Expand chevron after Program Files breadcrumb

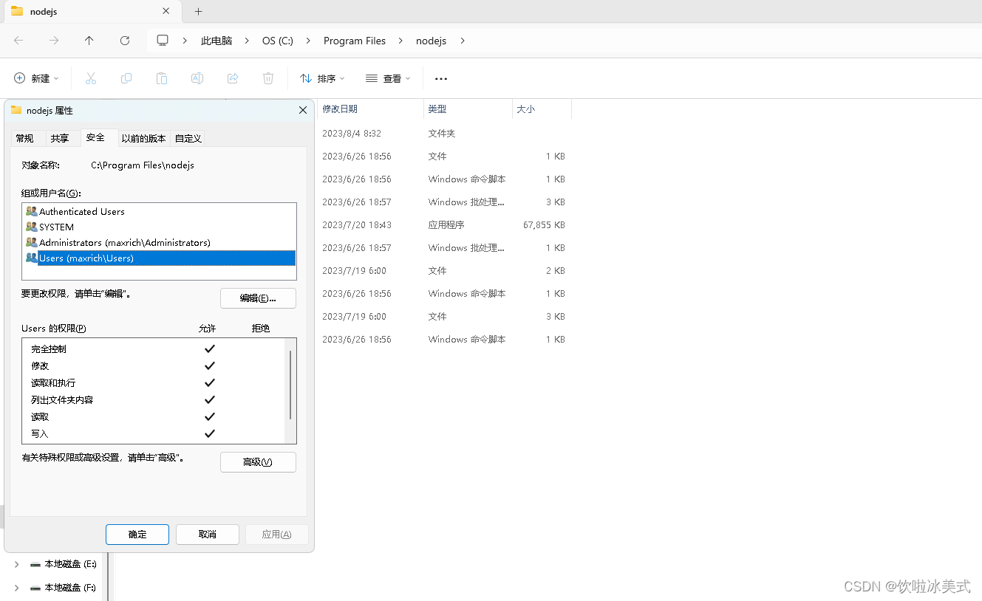(x=401, y=41)
